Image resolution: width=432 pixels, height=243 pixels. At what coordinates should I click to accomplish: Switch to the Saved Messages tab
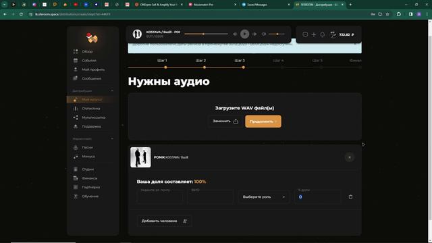[266, 5]
